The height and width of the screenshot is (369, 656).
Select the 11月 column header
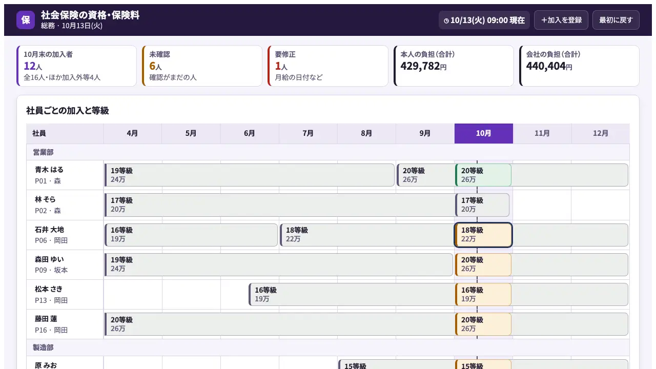(542, 133)
